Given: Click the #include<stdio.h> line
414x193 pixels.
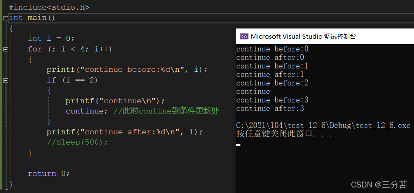Looking at the screenshot, I should (x=49, y=7).
